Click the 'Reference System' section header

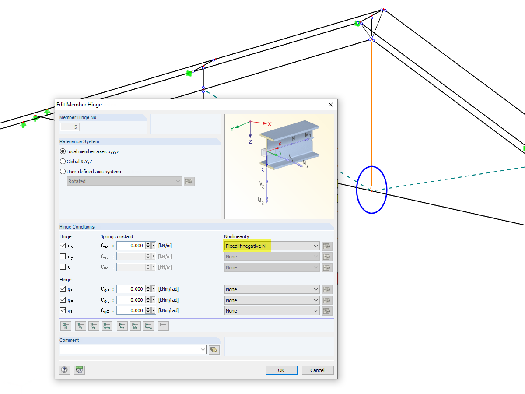79,141
